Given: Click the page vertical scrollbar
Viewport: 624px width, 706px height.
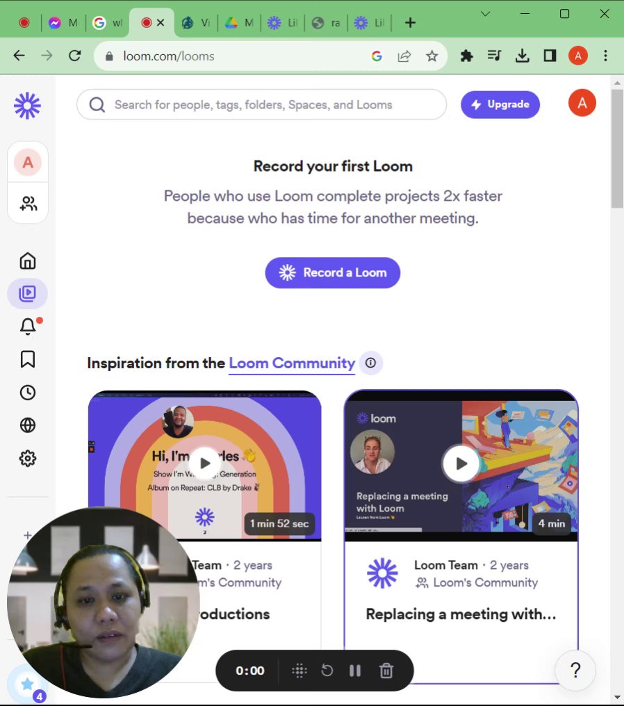Looking at the screenshot, I should [x=617, y=149].
